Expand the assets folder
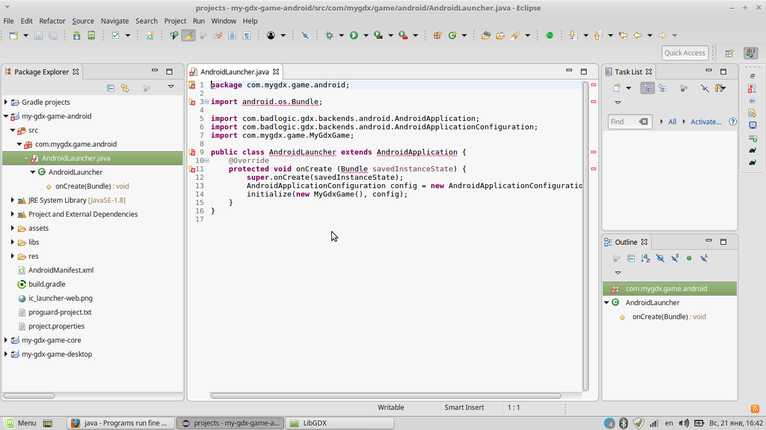This screenshot has width=766, height=430. (13, 228)
